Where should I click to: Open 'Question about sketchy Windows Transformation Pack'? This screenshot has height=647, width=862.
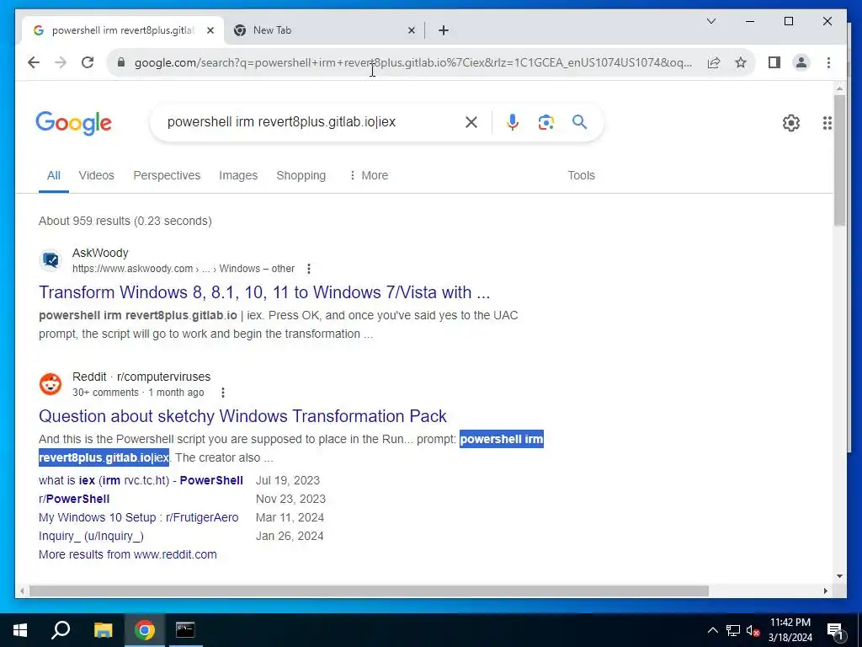pos(242,416)
